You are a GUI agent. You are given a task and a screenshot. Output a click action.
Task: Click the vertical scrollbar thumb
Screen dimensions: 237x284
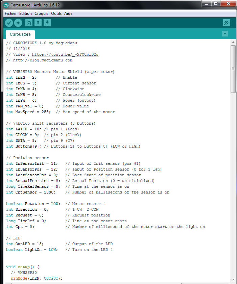tap(233, 69)
